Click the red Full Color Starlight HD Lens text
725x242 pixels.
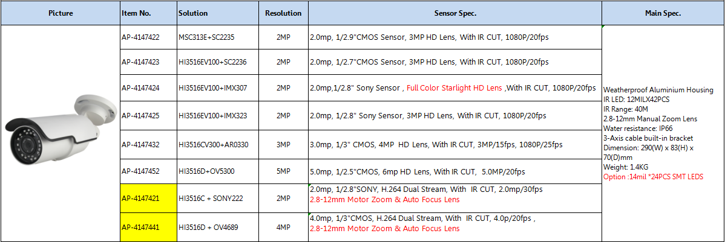click(x=454, y=88)
